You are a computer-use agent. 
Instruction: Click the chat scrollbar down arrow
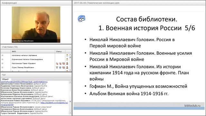click(70, 113)
